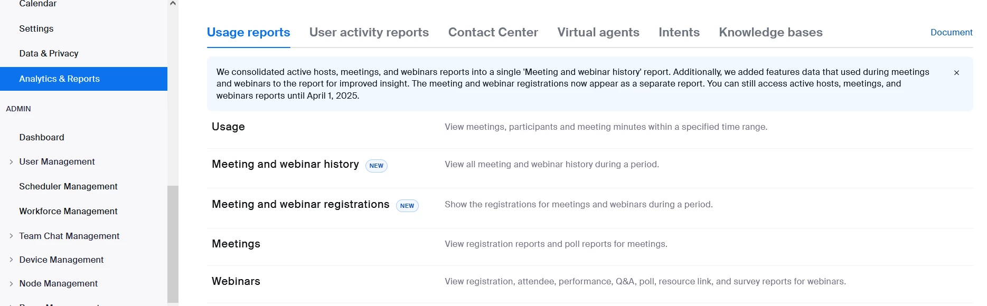The height and width of the screenshot is (306, 987).
Task: Open the Meeting and webinar registrations report
Action: pyautogui.click(x=300, y=204)
